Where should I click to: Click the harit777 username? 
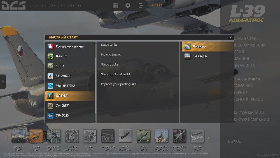(x=156, y=5)
